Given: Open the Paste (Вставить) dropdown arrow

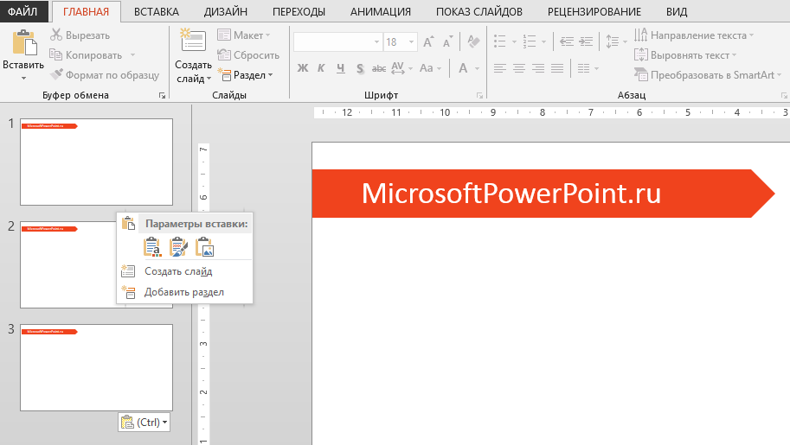Looking at the screenshot, I should click(23, 78).
